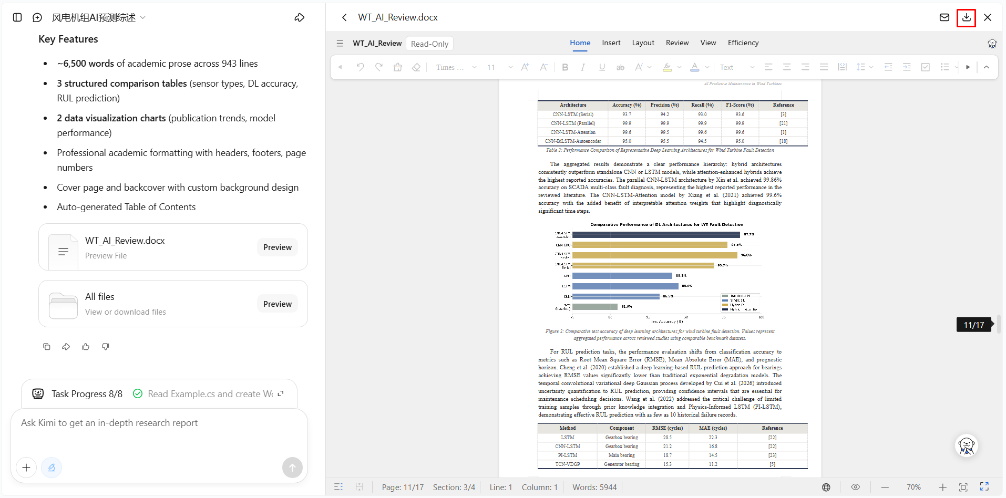
Task: Dislike the response with thumbs down
Action: pyautogui.click(x=106, y=347)
